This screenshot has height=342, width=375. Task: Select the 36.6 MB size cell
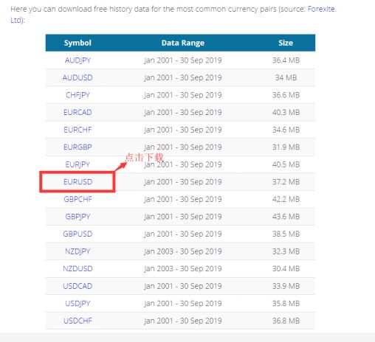coord(286,95)
